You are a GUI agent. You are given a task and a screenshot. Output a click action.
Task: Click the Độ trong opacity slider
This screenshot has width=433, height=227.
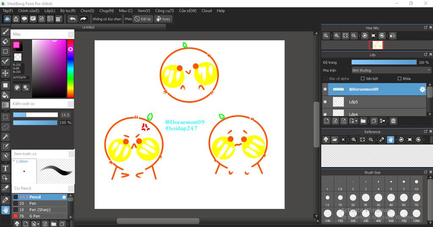(x=384, y=62)
